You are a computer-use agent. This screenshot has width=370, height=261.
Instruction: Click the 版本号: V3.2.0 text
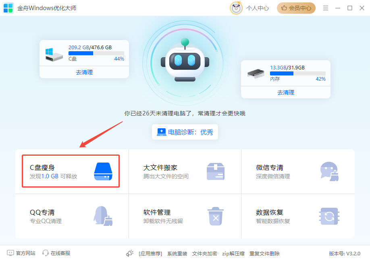tap(345, 254)
